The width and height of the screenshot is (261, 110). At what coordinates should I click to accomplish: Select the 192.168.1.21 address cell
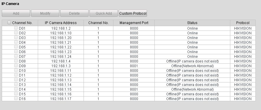pos(61,43)
